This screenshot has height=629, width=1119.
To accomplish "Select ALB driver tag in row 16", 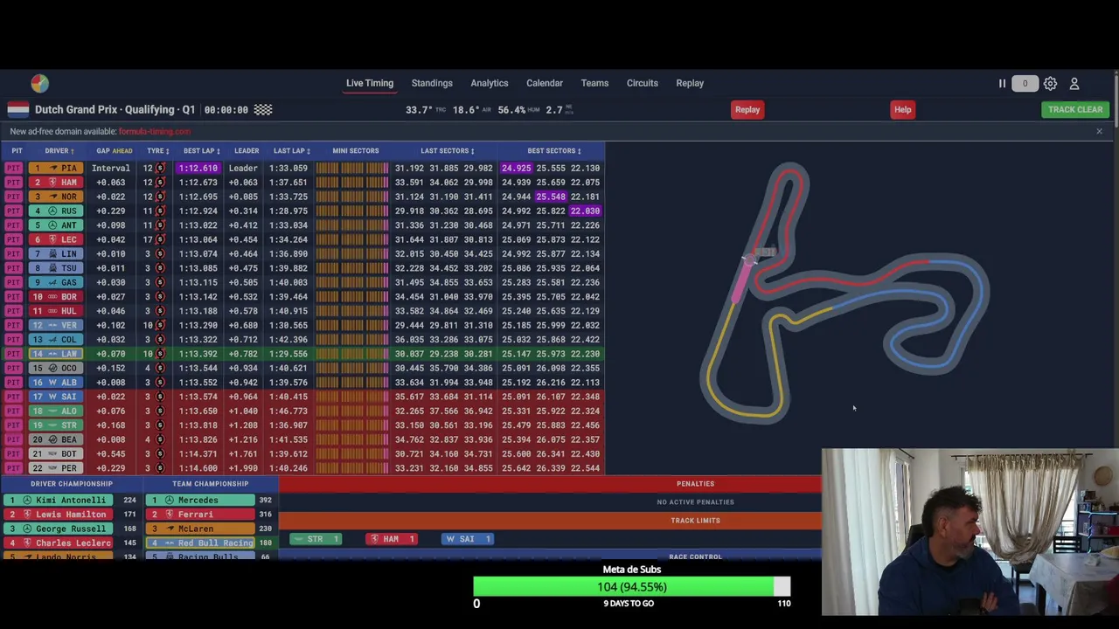I will [57, 383].
